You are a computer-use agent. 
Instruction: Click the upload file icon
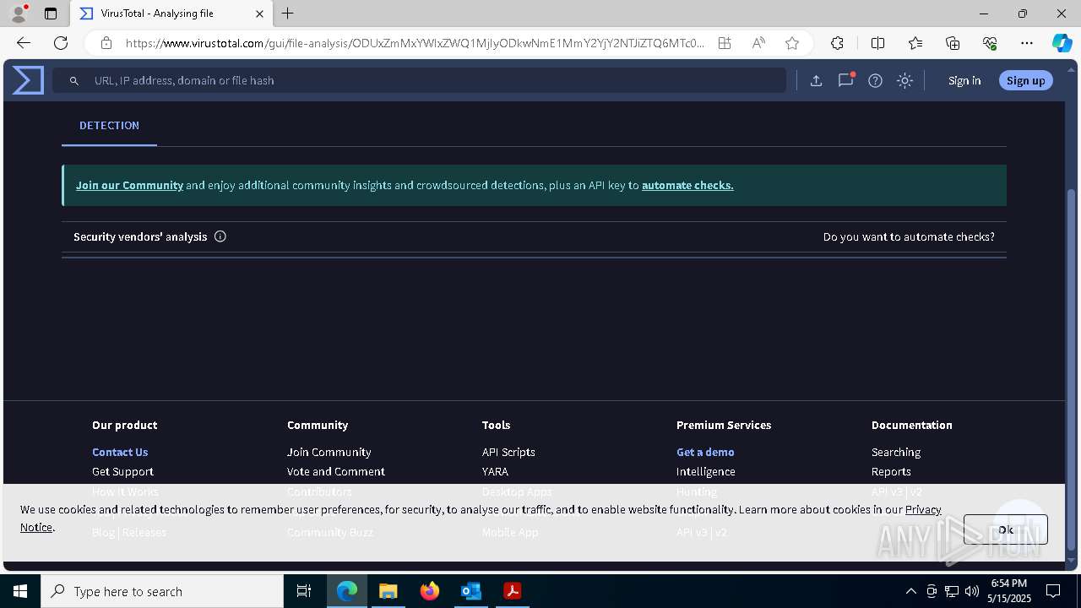816,80
